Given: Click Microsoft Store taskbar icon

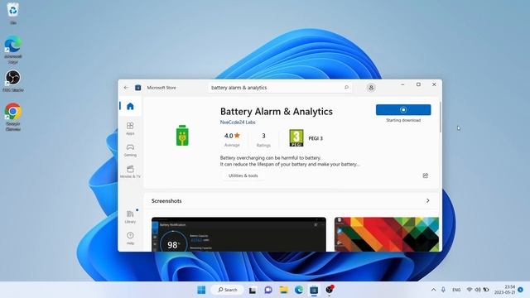Looking at the screenshot, I should click(x=314, y=290).
